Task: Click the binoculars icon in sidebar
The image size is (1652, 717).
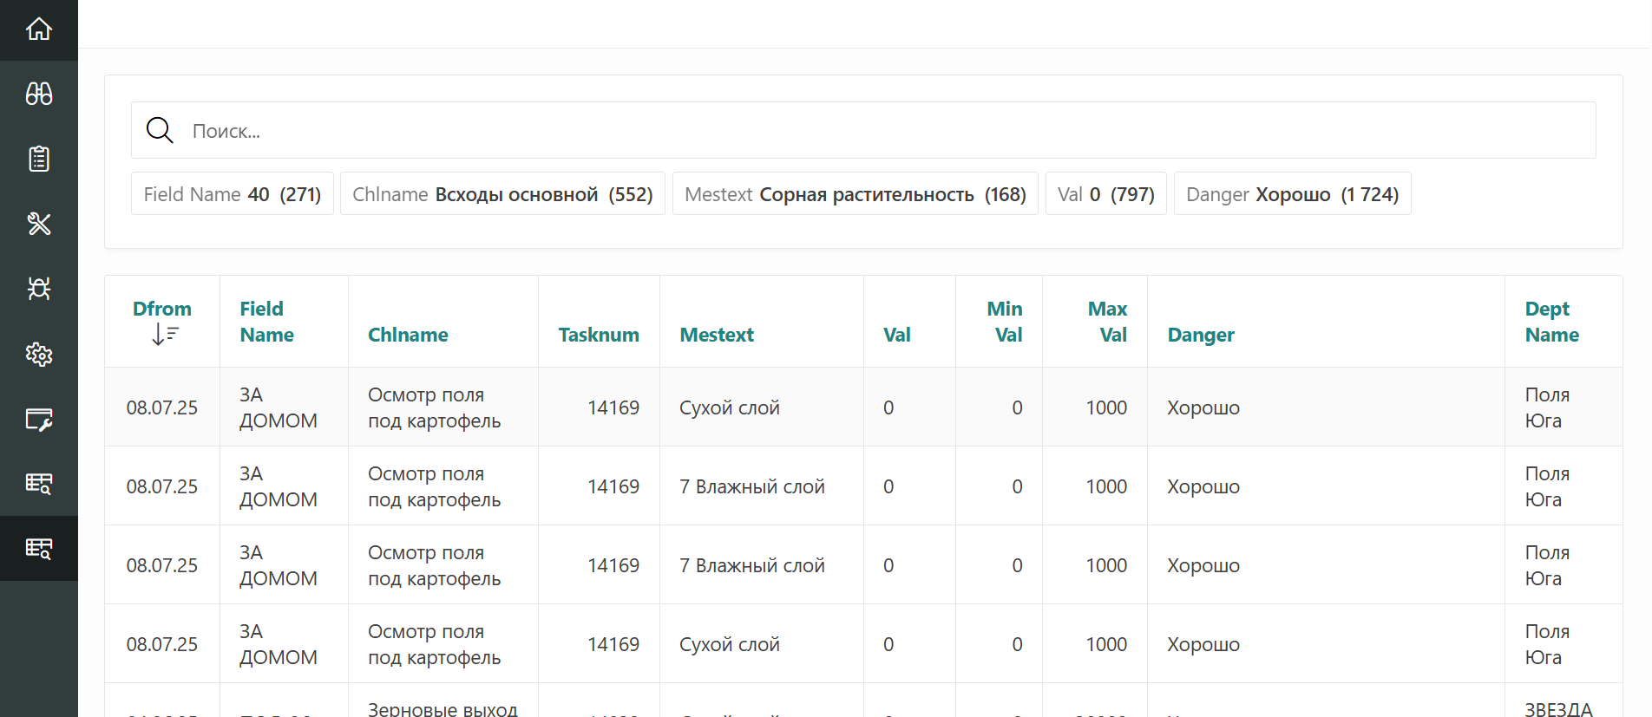Action: coord(39,94)
